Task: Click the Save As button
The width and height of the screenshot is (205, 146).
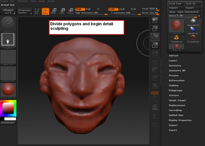Action: pyautogui.click(x=193, y=4)
